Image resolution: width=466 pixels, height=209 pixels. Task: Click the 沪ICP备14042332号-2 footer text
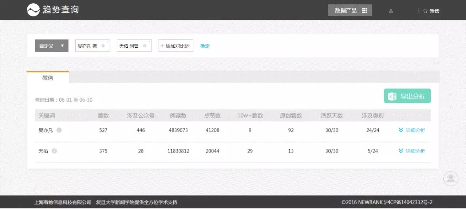pyautogui.click(x=408, y=202)
